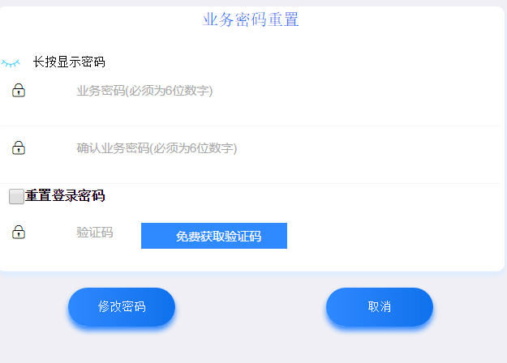Click the 重置登录密码 label text
Viewport: 507px width, 363px height.
click(65, 196)
